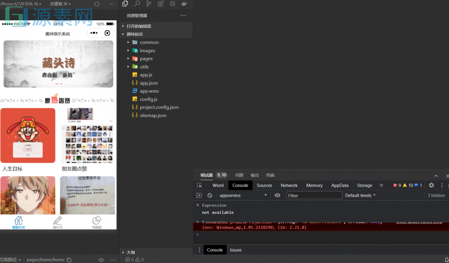
Task: Click the Docker whale icon
Action: pyautogui.click(x=184, y=4)
